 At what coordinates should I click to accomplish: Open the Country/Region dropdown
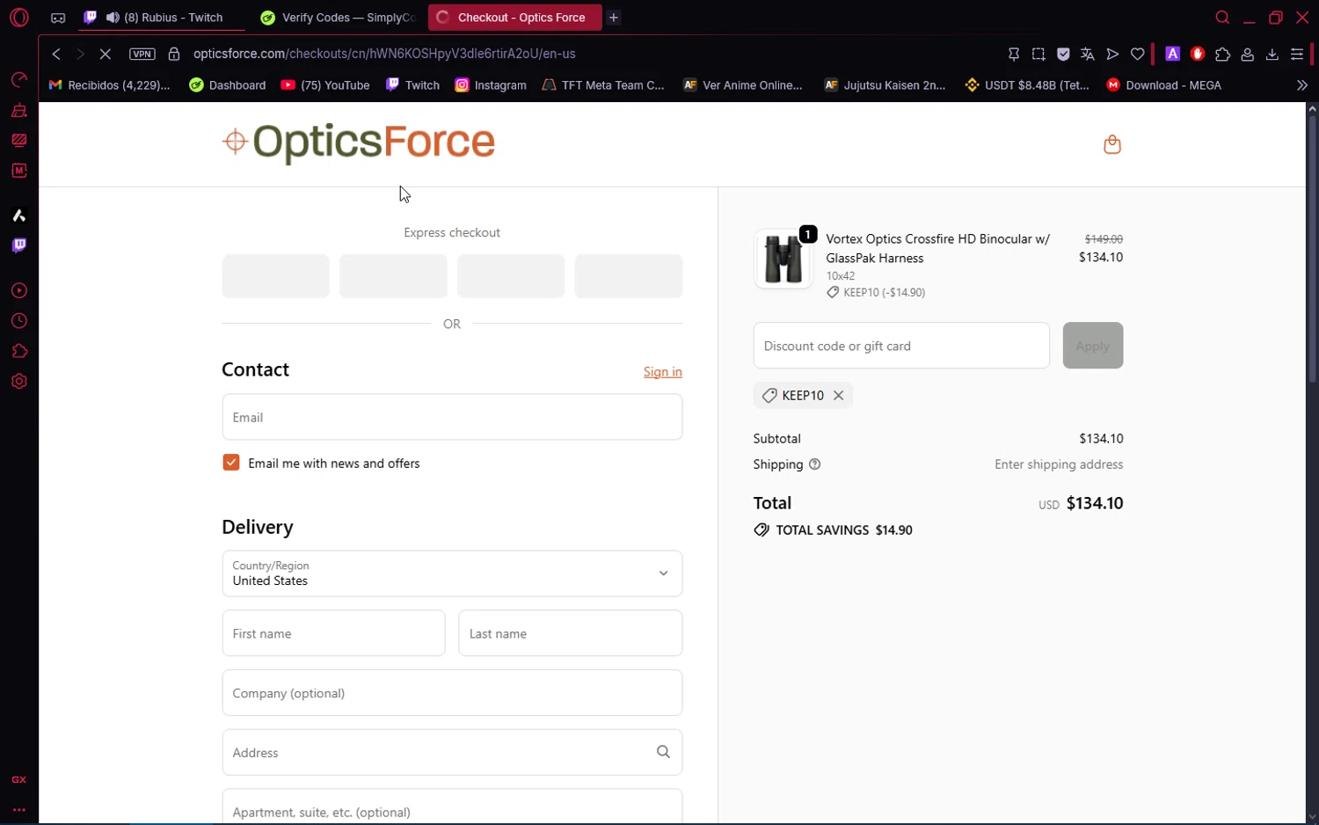coord(452,573)
